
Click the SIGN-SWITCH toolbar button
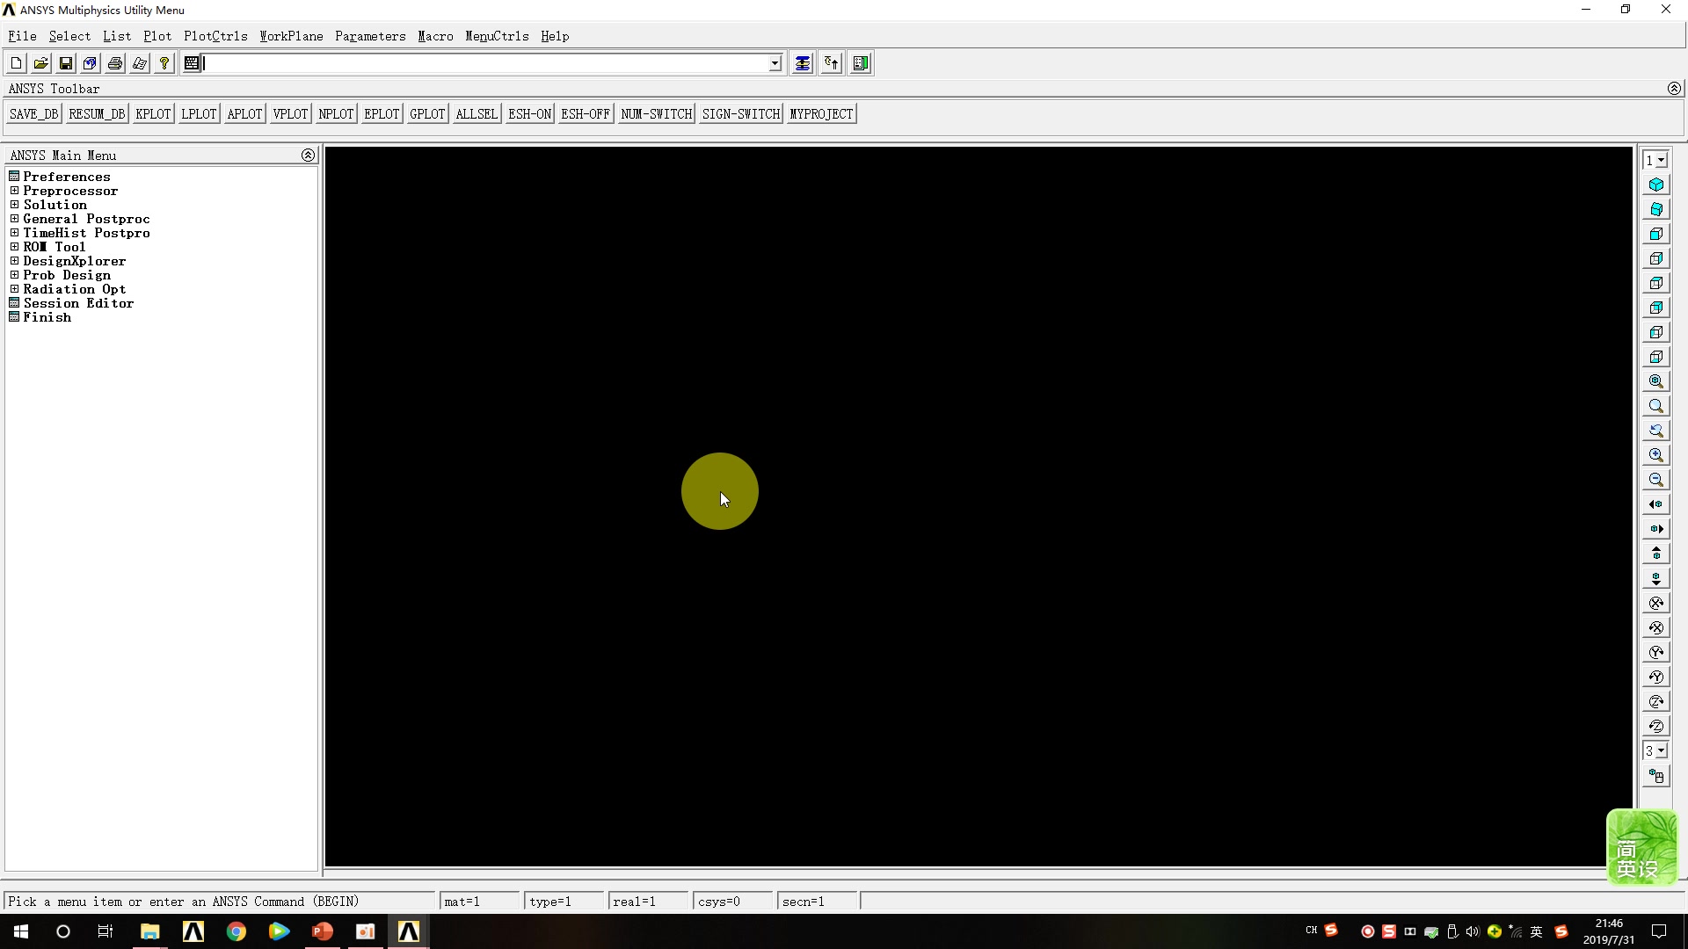click(x=739, y=112)
